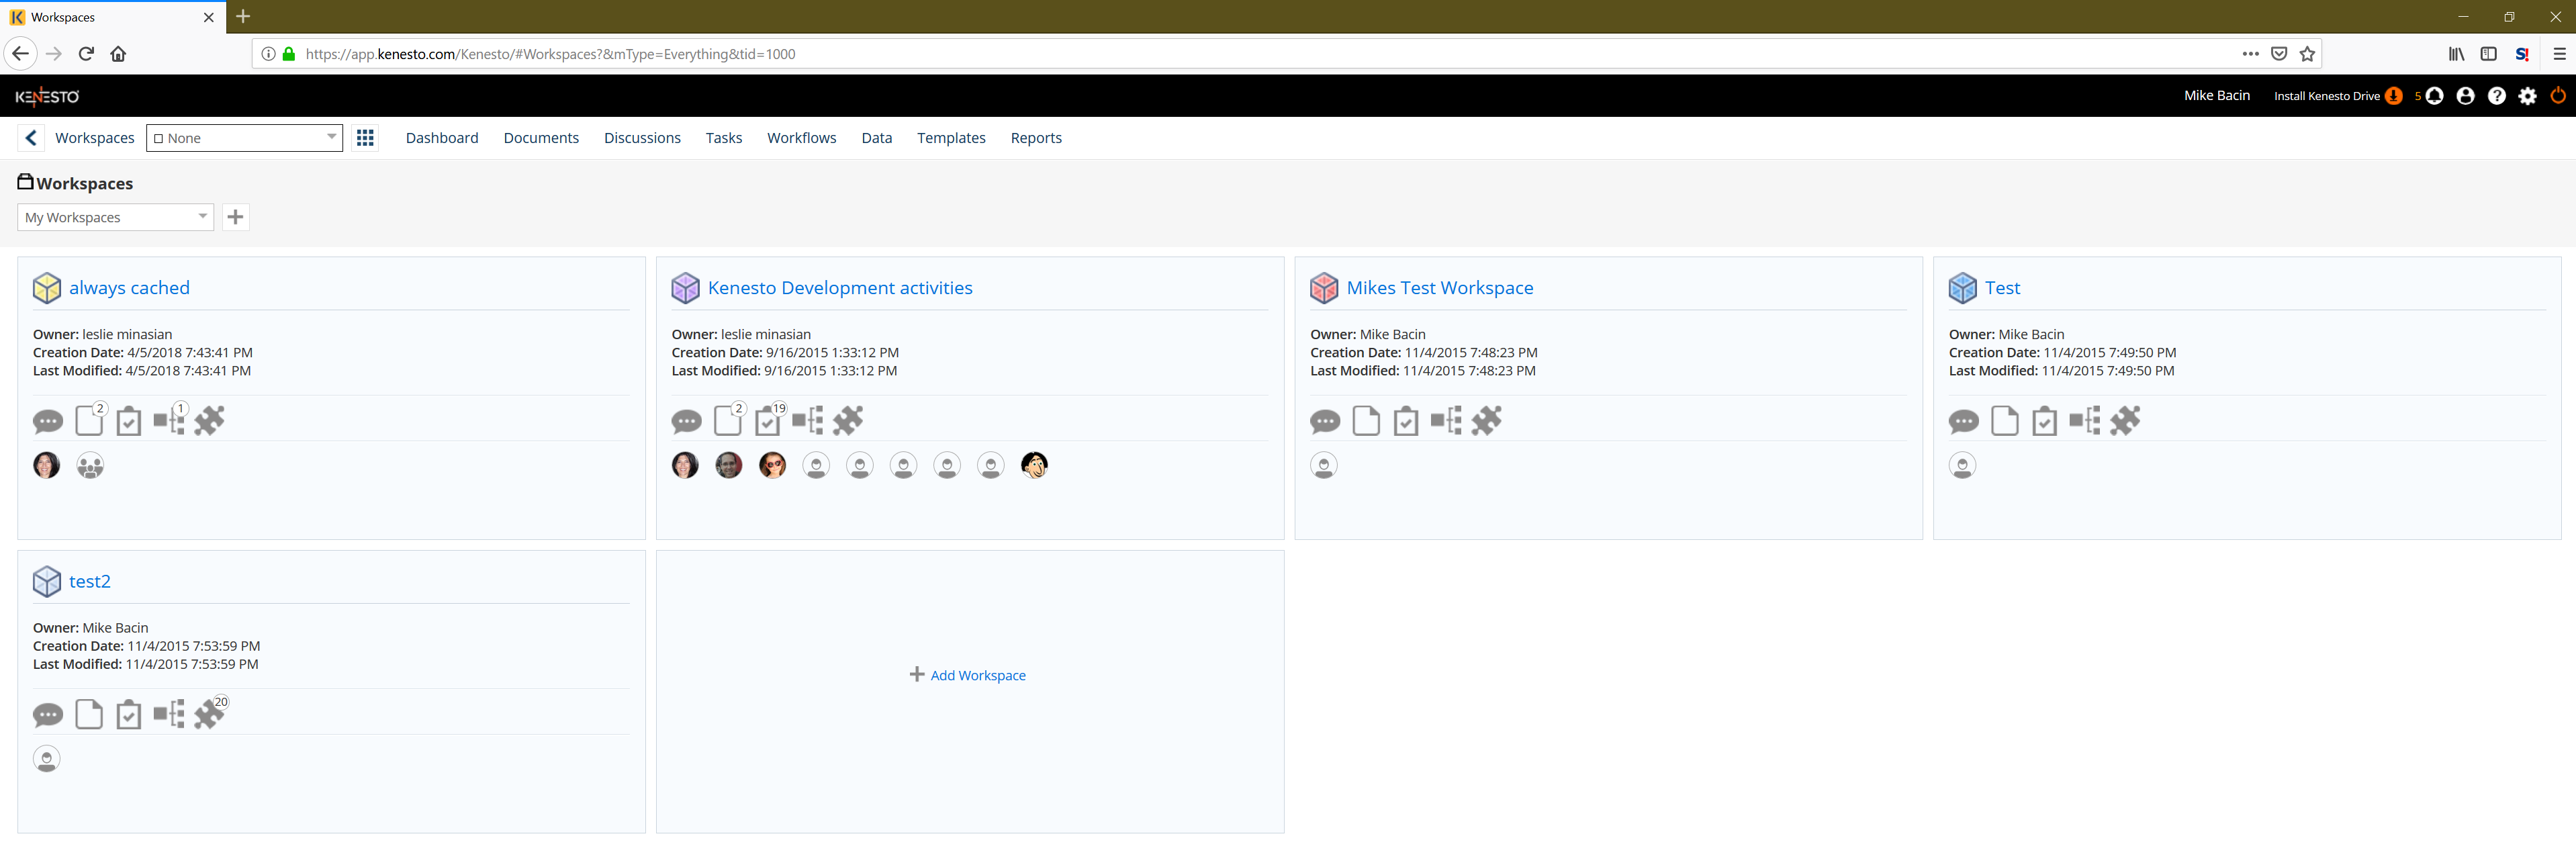Screen dimensions: 2576x867
Task: Click the member avatar in Mikes Test Workspace card
Action: point(1324,465)
